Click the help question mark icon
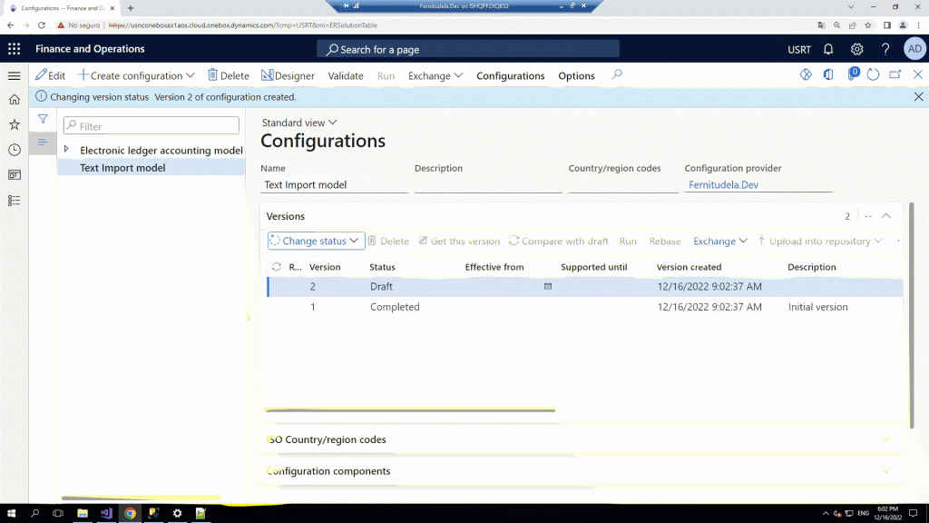Viewport: 929px width, 523px height. pos(885,49)
